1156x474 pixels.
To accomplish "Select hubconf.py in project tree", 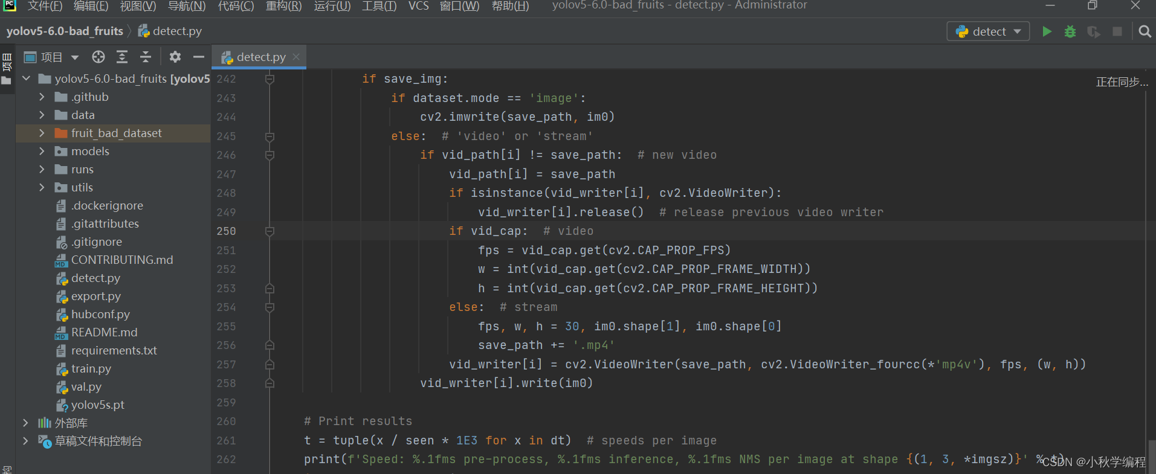I will [100, 314].
